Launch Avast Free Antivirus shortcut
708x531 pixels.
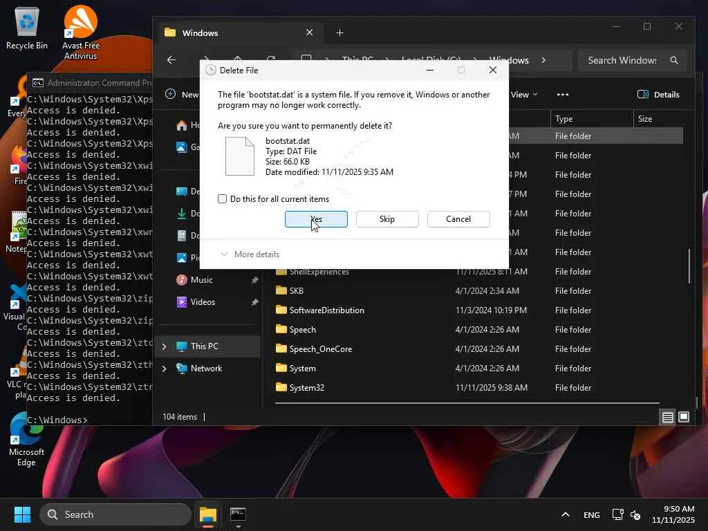pos(80,33)
